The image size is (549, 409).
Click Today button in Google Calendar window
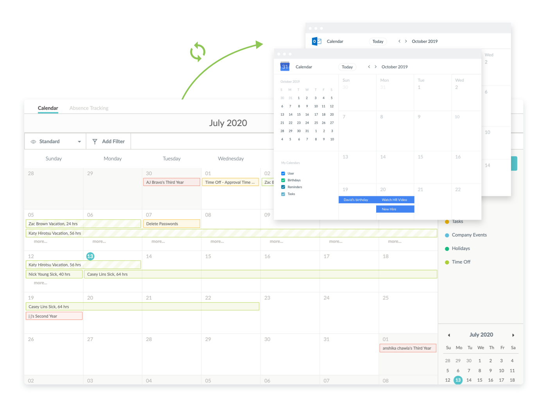click(x=347, y=67)
